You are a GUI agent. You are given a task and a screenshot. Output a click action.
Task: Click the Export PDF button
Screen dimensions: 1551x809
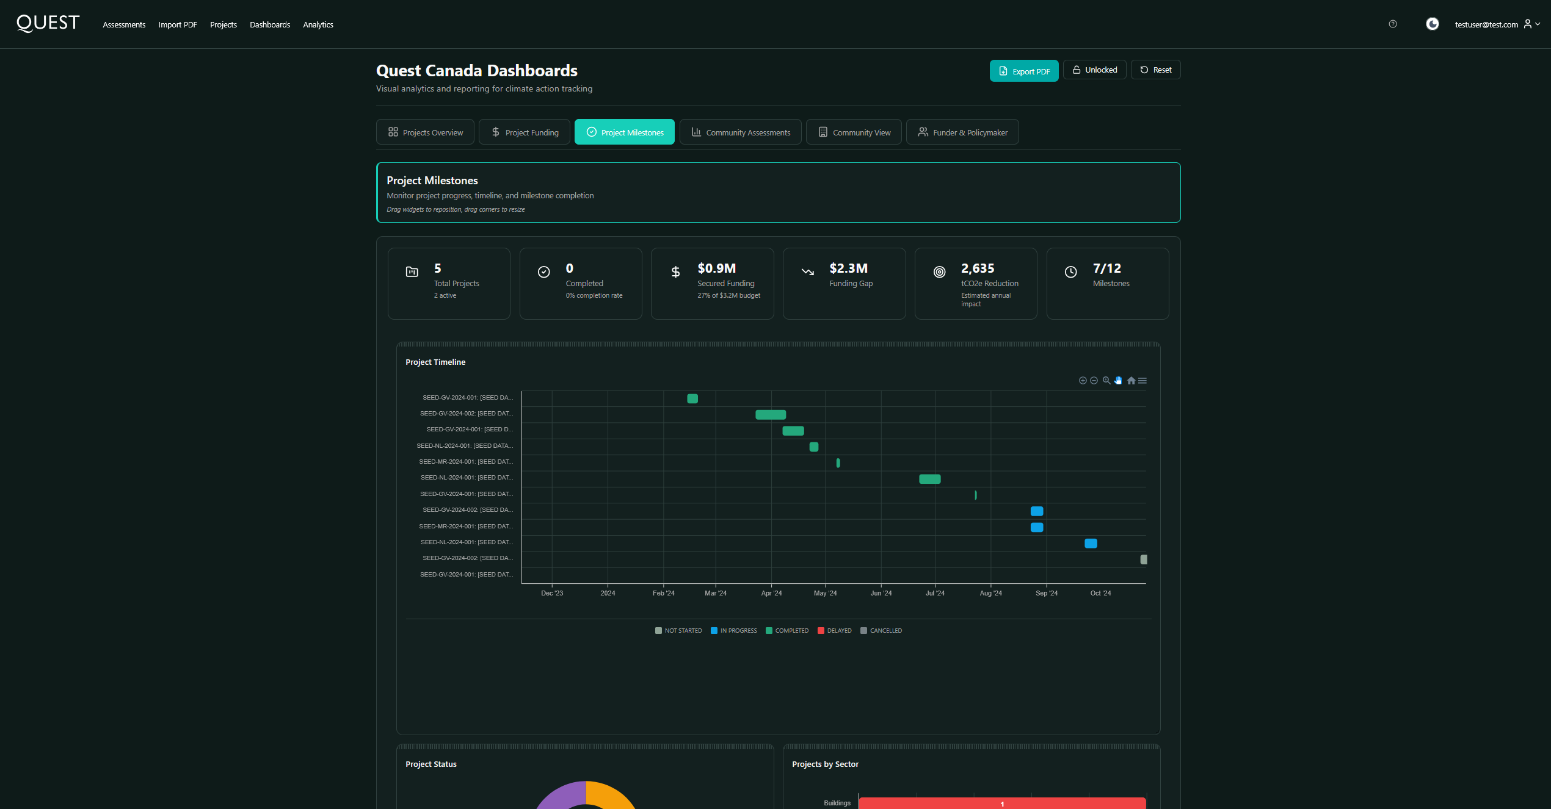pyautogui.click(x=1024, y=71)
